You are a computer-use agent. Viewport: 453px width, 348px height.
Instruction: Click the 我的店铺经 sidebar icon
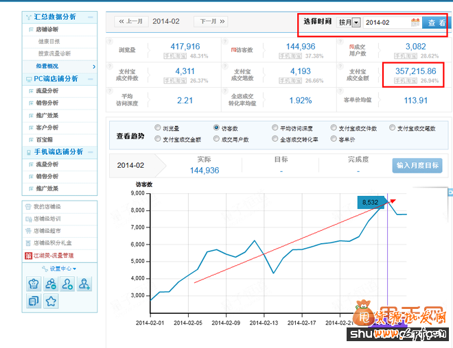click(28, 207)
